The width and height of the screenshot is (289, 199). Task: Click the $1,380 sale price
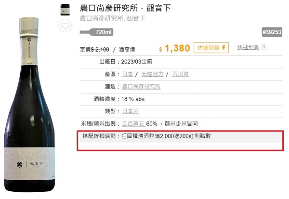click(x=174, y=48)
